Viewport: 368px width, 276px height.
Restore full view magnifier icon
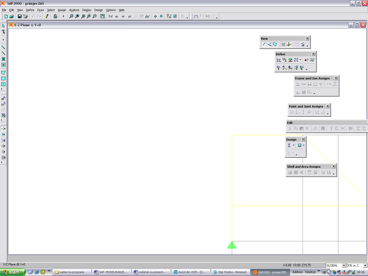point(77,16)
